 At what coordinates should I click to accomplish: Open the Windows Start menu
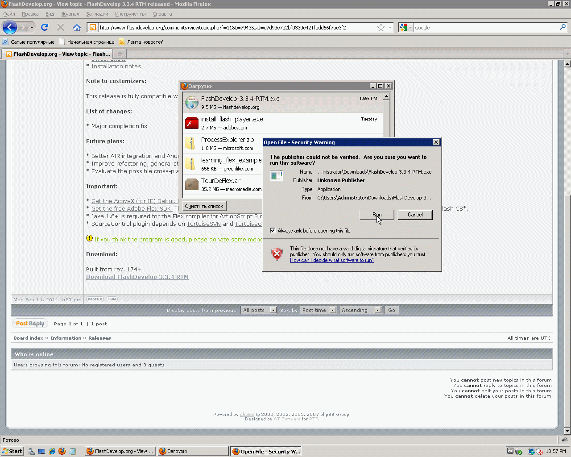coord(12,451)
